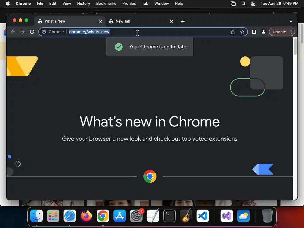The width and height of the screenshot is (304, 228).
Task: Close the New Tab tab
Action: coord(171,21)
